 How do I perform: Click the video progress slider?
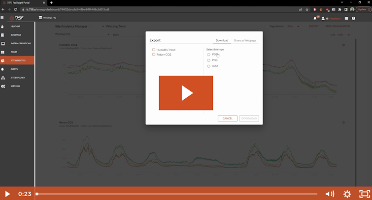177,194
